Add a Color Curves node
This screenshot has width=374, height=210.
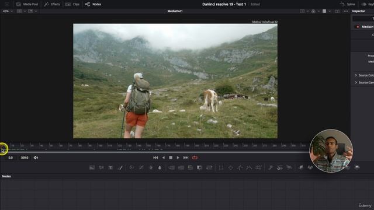click(x=141, y=167)
